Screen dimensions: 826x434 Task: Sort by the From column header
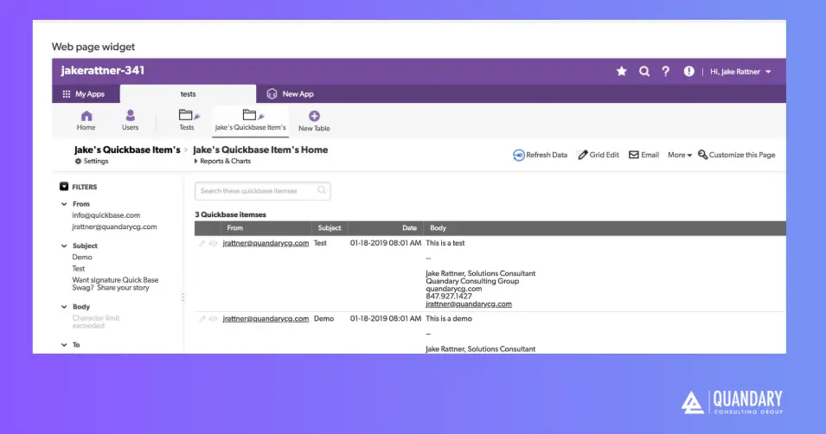[235, 228]
